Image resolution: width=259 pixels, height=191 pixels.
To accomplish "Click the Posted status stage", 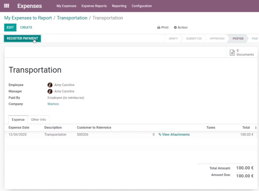I will coord(238,38).
